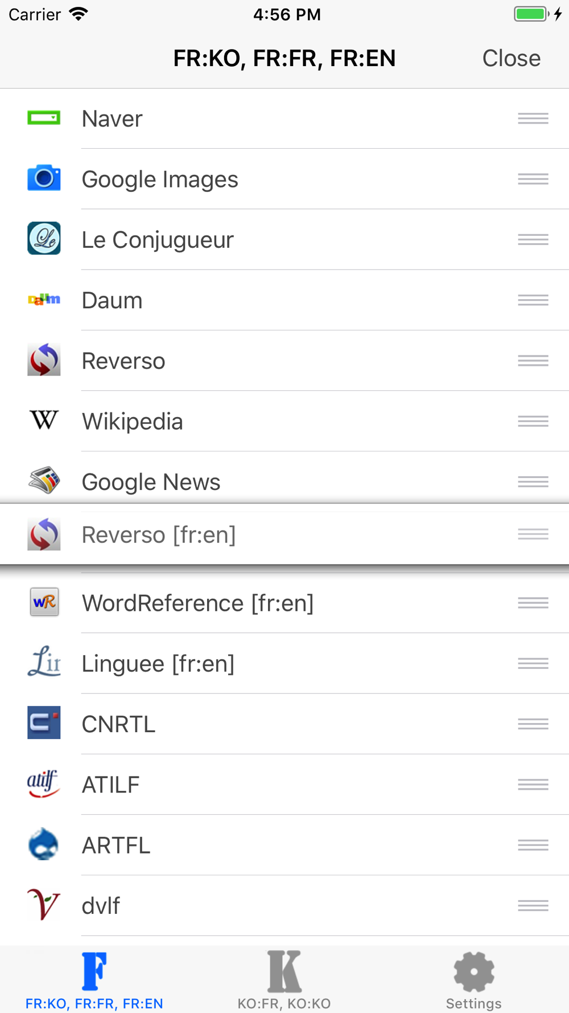Tap the Le Conjugueur icon
Image resolution: width=569 pixels, height=1013 pixels.
click(44, 238)
